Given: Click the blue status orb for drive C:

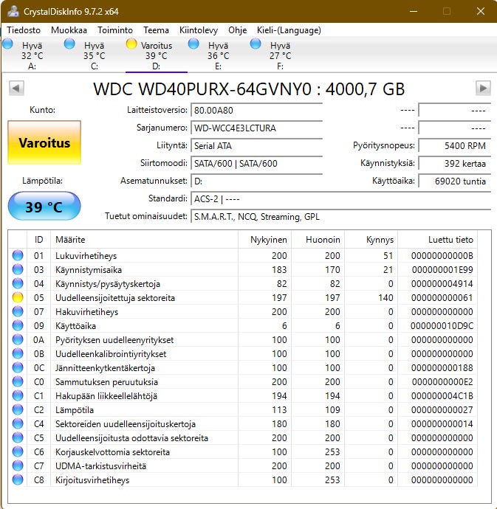Looking at the screenshot, I should pos(69,44).
